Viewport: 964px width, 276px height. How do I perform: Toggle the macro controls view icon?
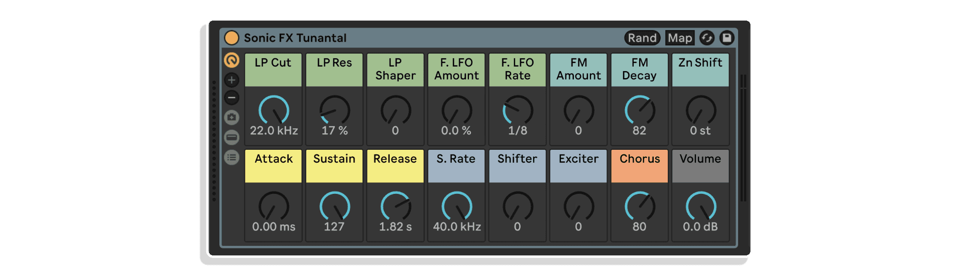231,60
